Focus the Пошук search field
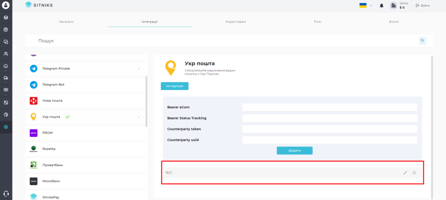The height and width of the screenshot is (200, 446). [222, 41]
